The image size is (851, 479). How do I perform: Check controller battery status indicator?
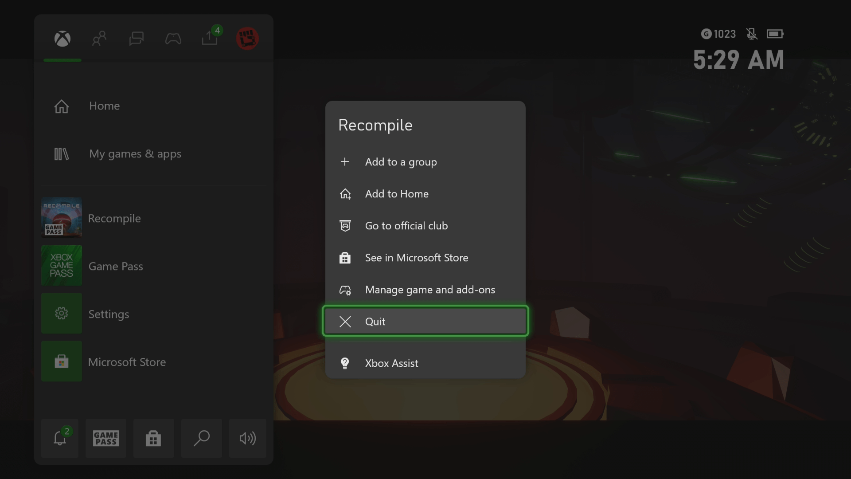[776, 34]
